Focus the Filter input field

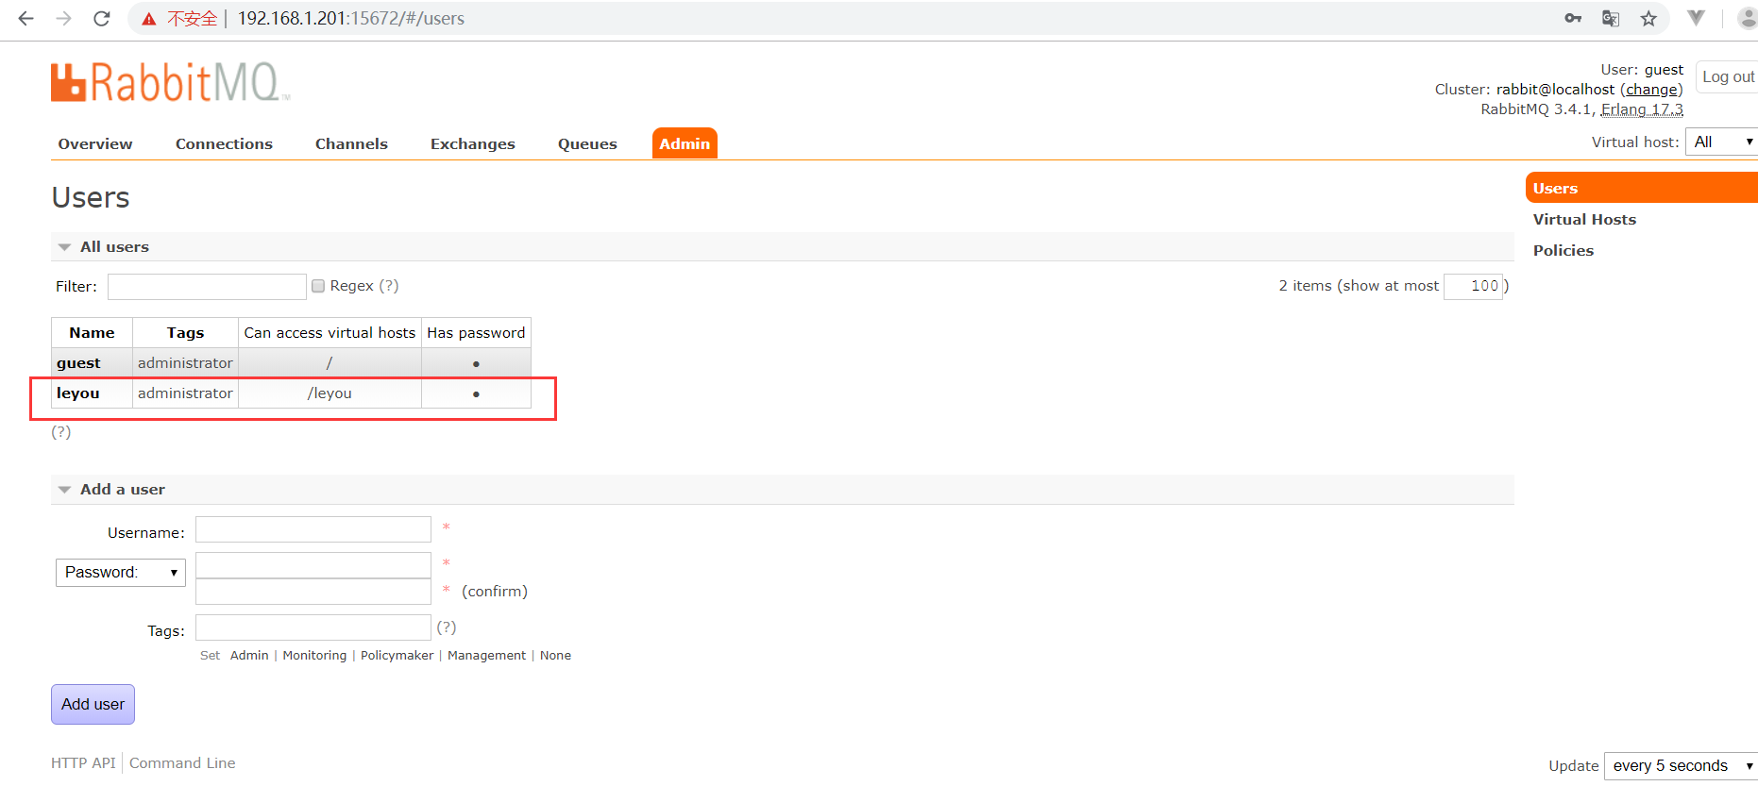point(207,287)
